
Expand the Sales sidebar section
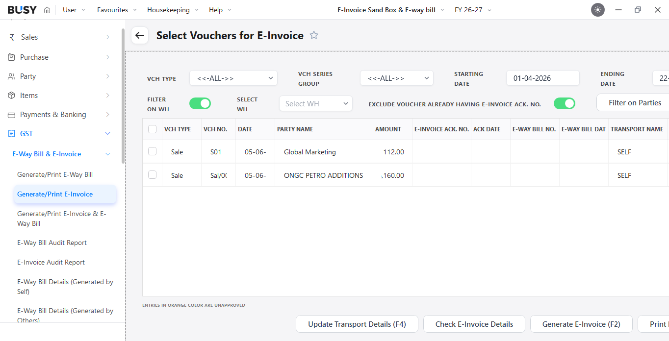pos(107,37)
